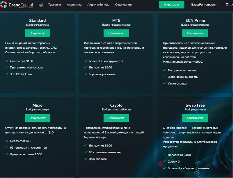Open a Standard account

(x=38, y=33)
